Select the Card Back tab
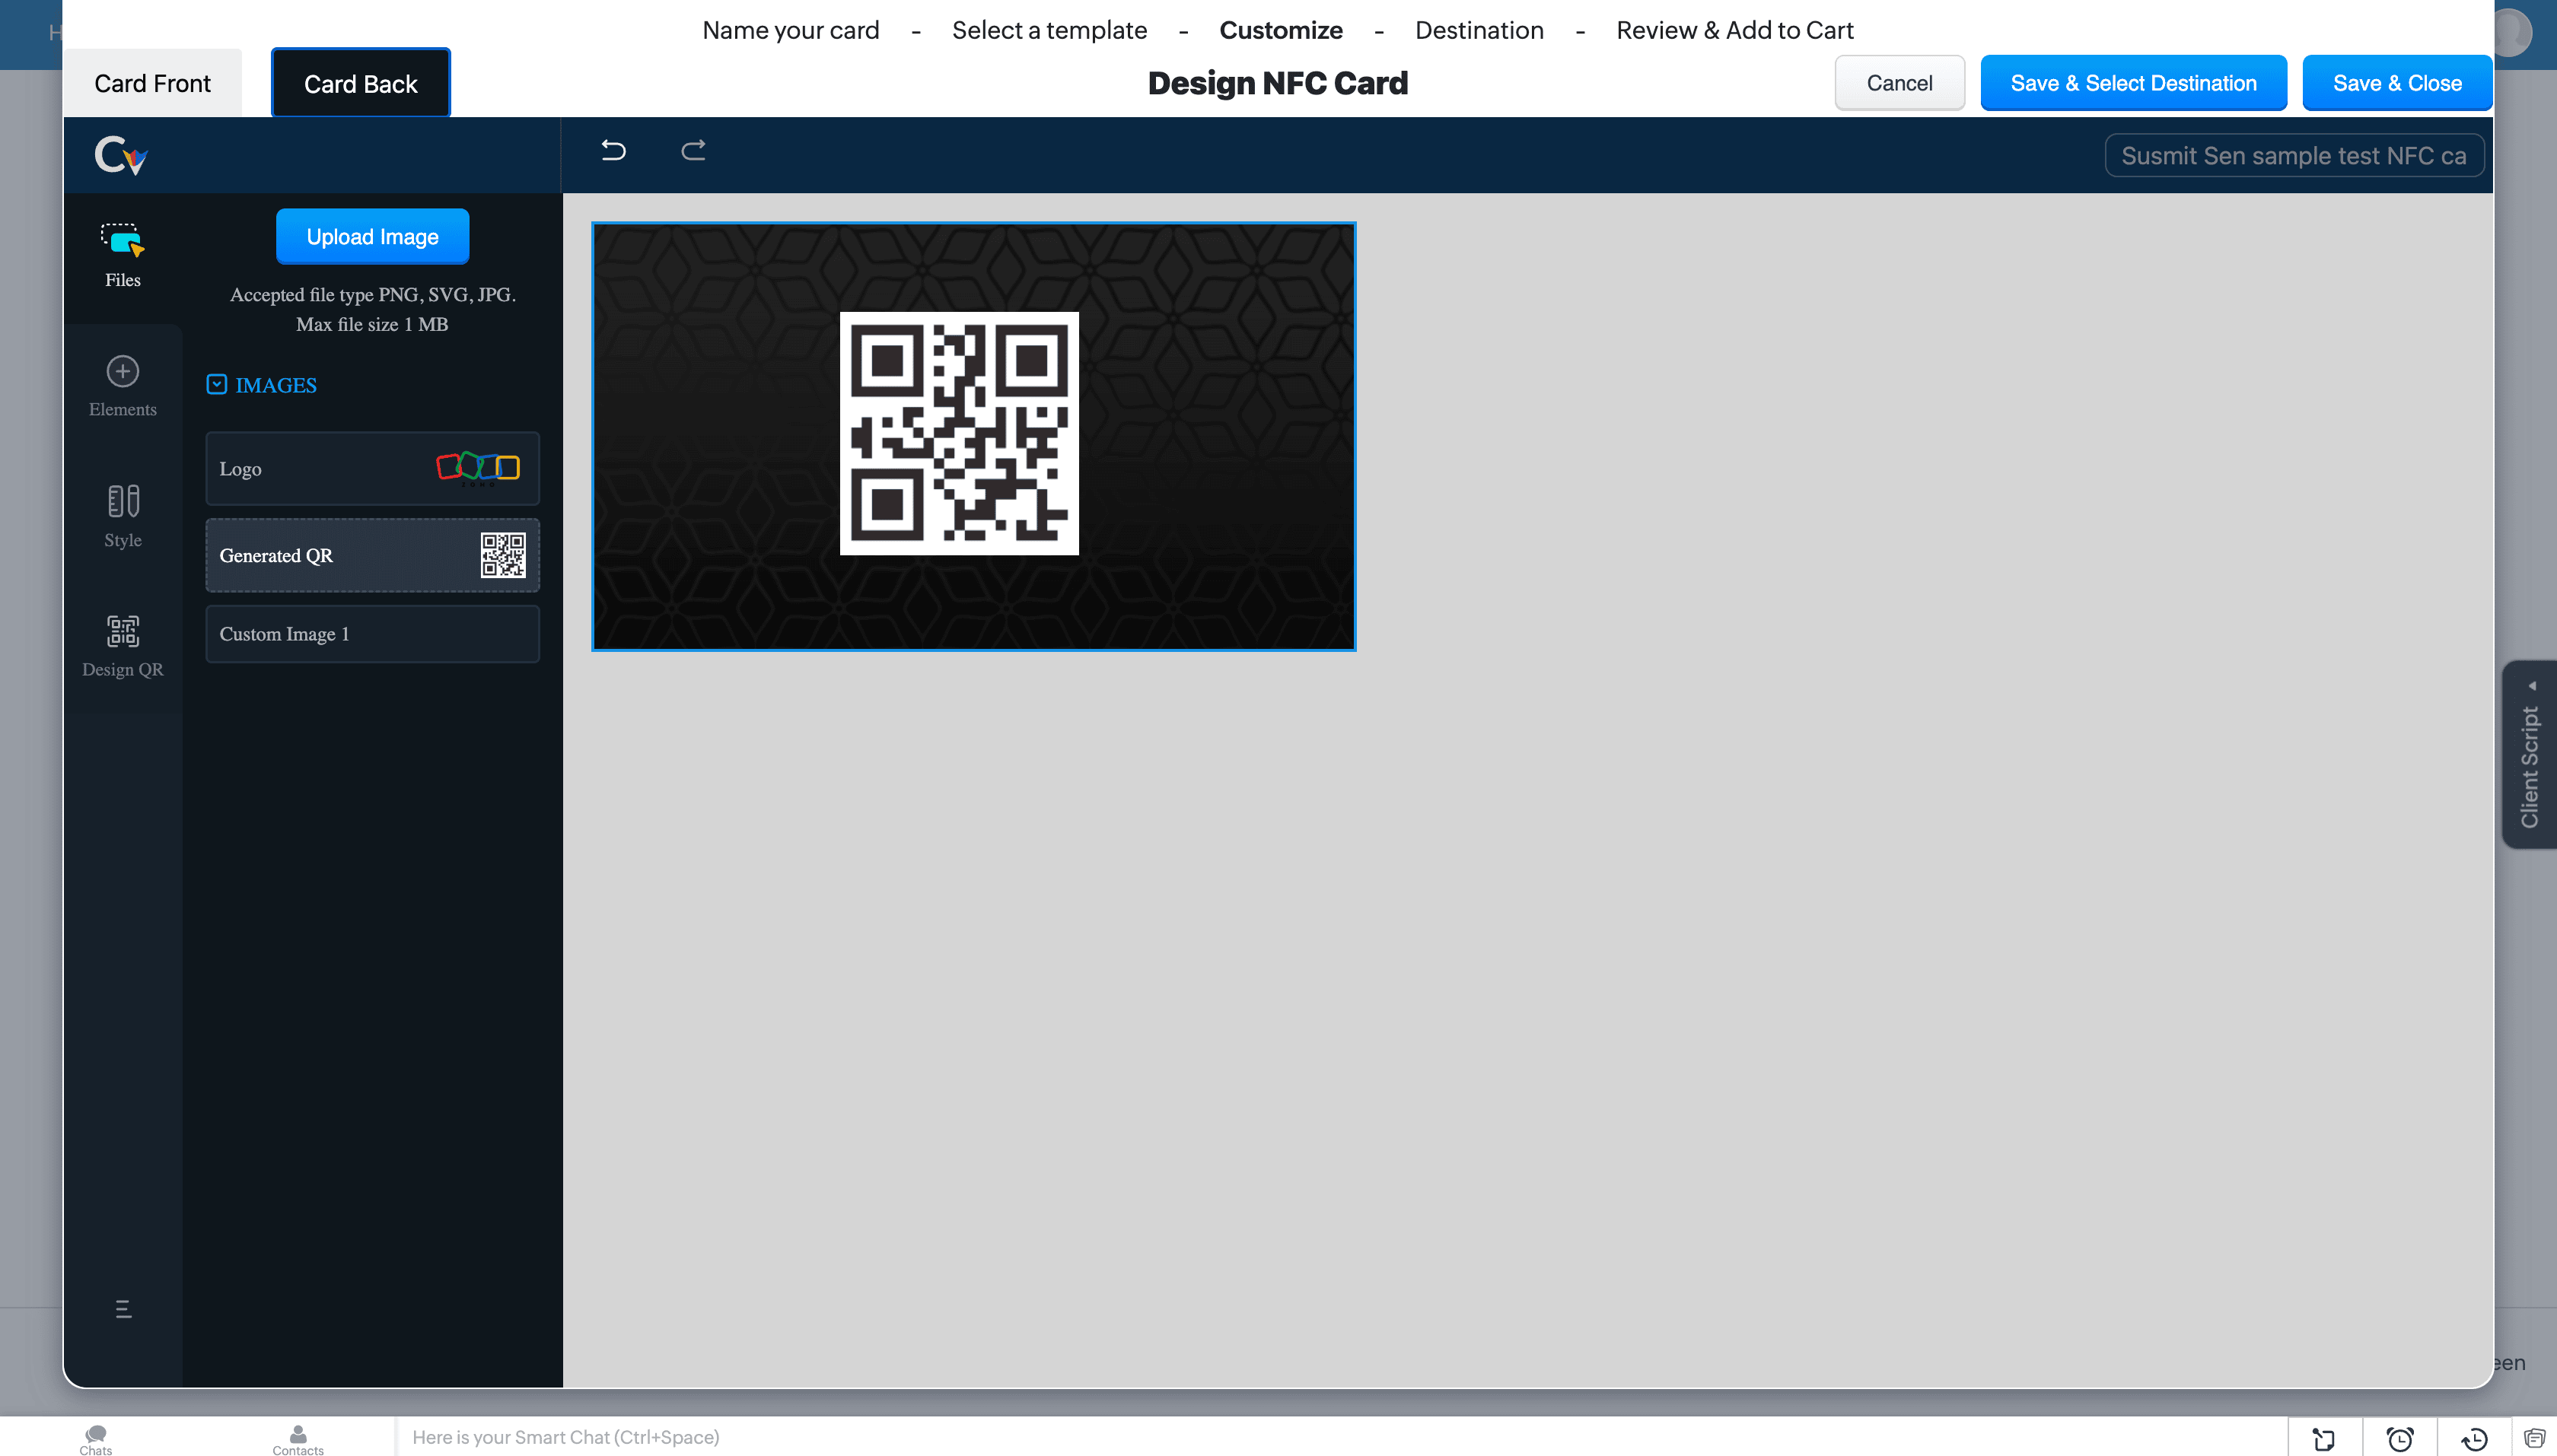The width and height of the screenshot is (2557, 1456). pos(360,83)
